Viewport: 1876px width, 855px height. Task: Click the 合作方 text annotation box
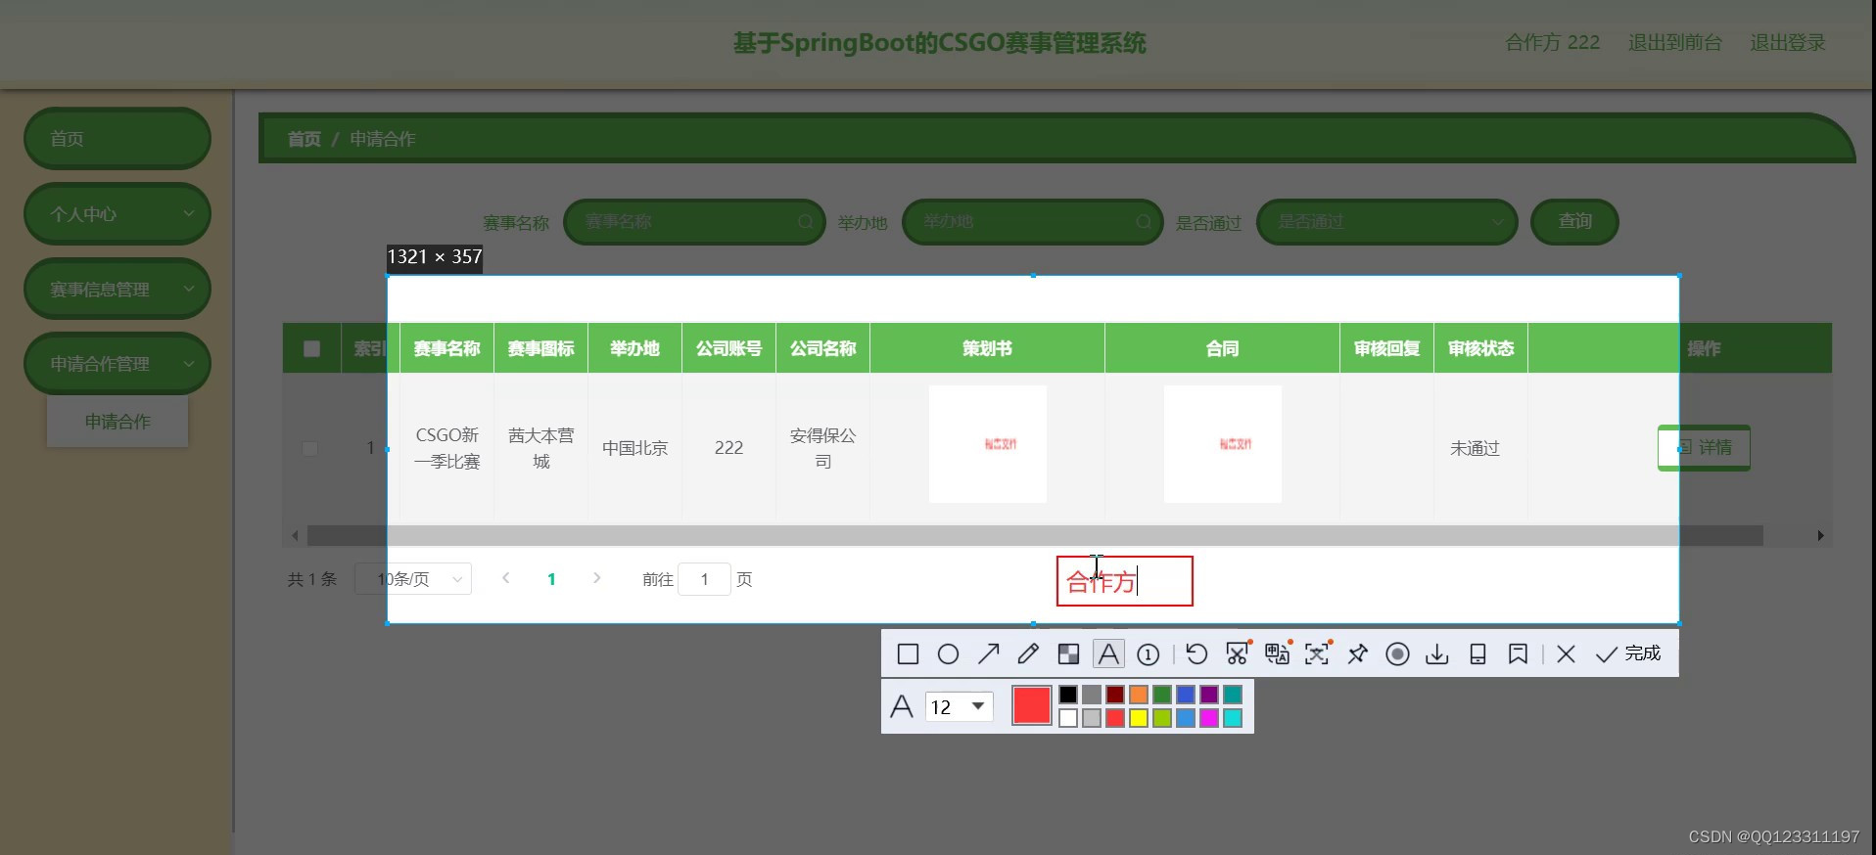pyautogui.click(x=1124, y=581)
